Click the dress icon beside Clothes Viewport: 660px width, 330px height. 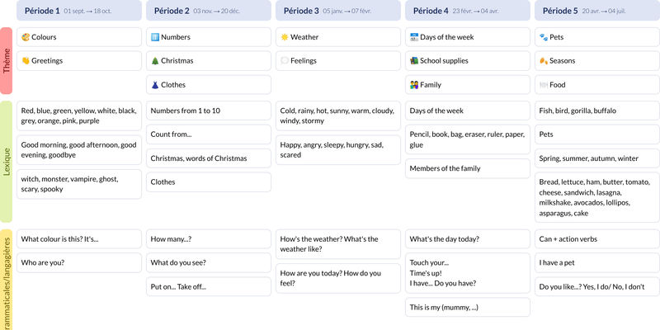click(x=155, y=84)
